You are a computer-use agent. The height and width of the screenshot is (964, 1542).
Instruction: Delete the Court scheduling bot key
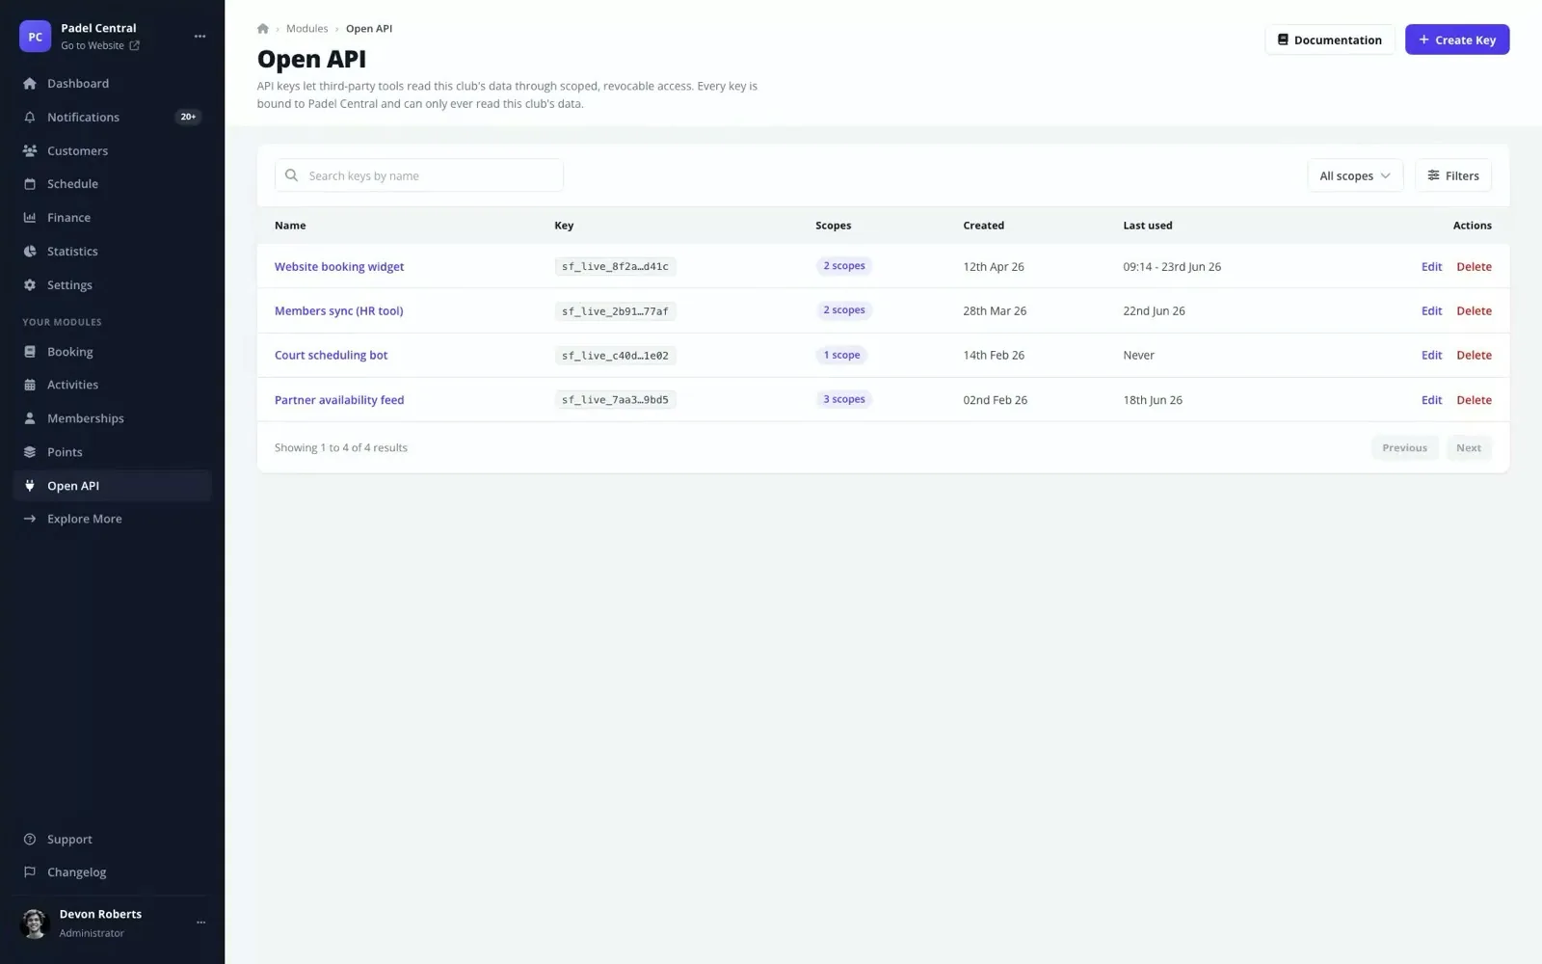pyautogui.click(x=1474, y=356)
